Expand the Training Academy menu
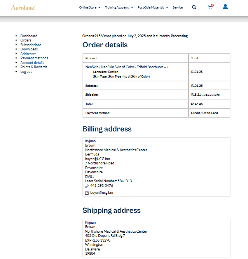The width and height of the screenshot is (248, 259). [119, 7]
